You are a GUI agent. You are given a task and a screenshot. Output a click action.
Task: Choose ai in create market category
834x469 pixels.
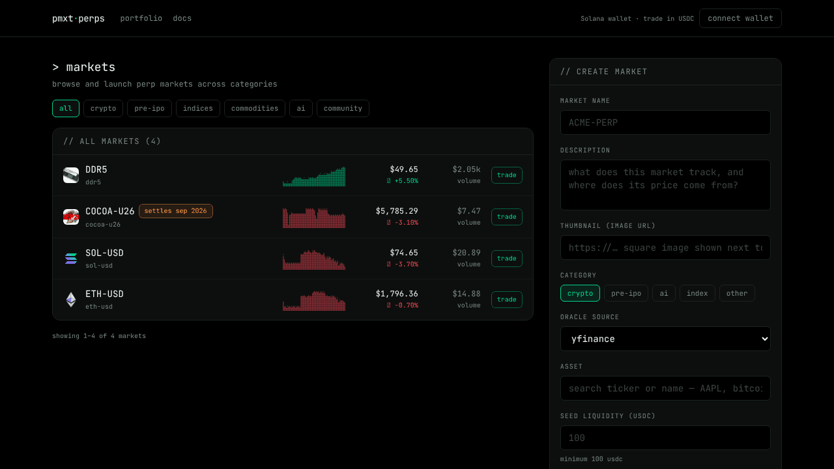click(x=664, y=293)
